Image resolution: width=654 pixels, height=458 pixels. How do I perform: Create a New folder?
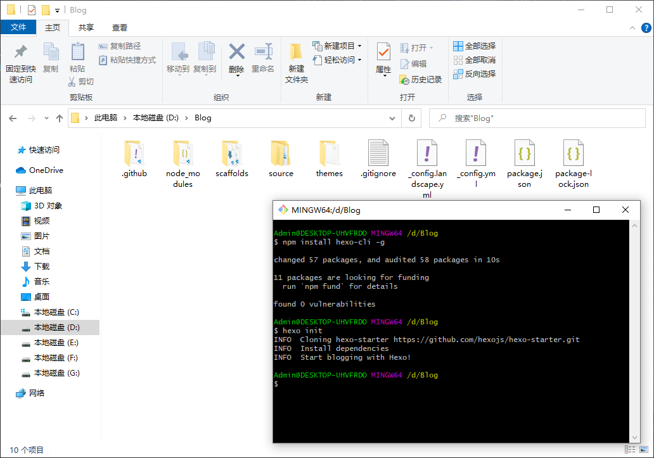coord(297,63)
